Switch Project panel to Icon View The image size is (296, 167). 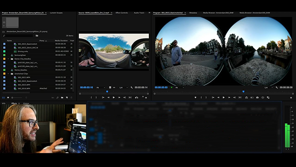tap(8, 98)
